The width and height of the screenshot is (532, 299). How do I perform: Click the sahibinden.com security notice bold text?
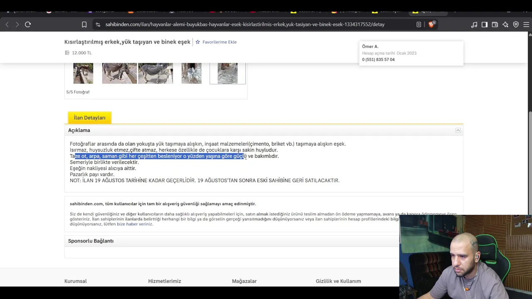tap(163, 204)
